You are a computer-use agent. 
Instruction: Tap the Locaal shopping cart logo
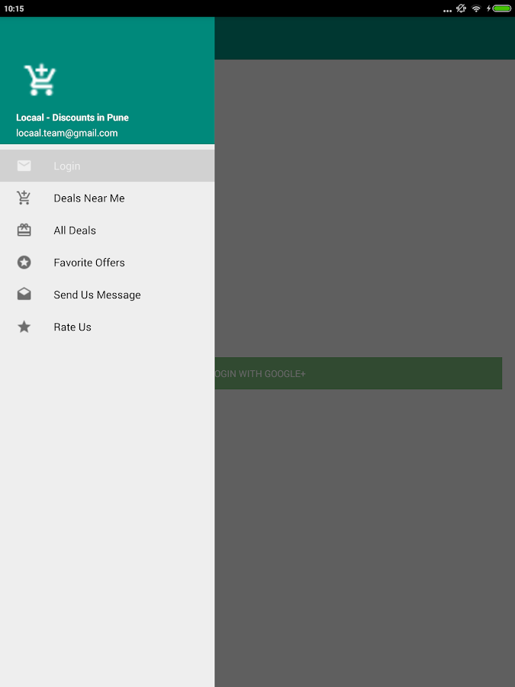point(40,79)
